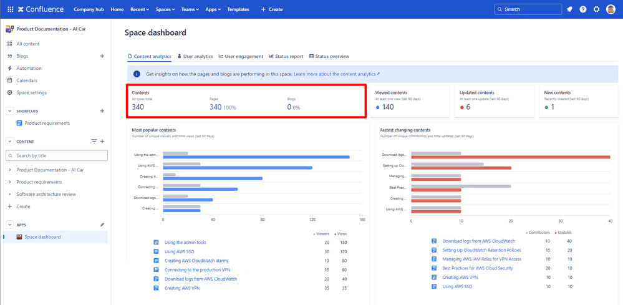
Task: Click the page icon beside Setting Up CloudWatch Retention Policies
Action: (434, 250)
